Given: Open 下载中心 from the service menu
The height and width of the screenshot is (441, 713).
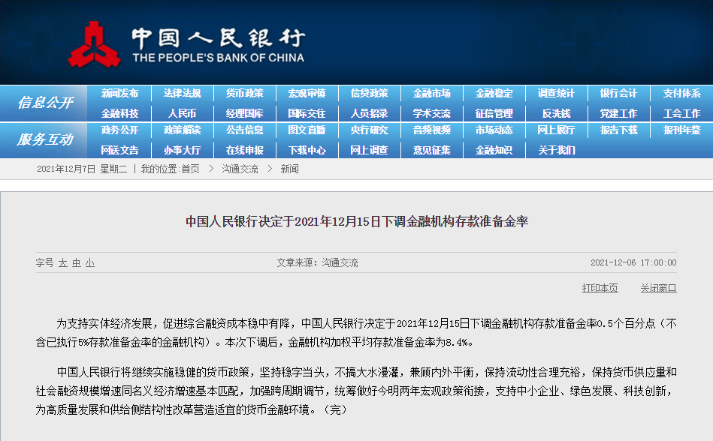Looking at the screenshot, I should (x=307, y=150).
